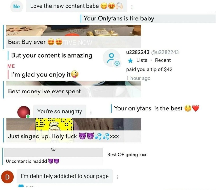Select the Recent label
Image resolution: width=216 pixels, height=190 pixels.
tap(163, 60)
